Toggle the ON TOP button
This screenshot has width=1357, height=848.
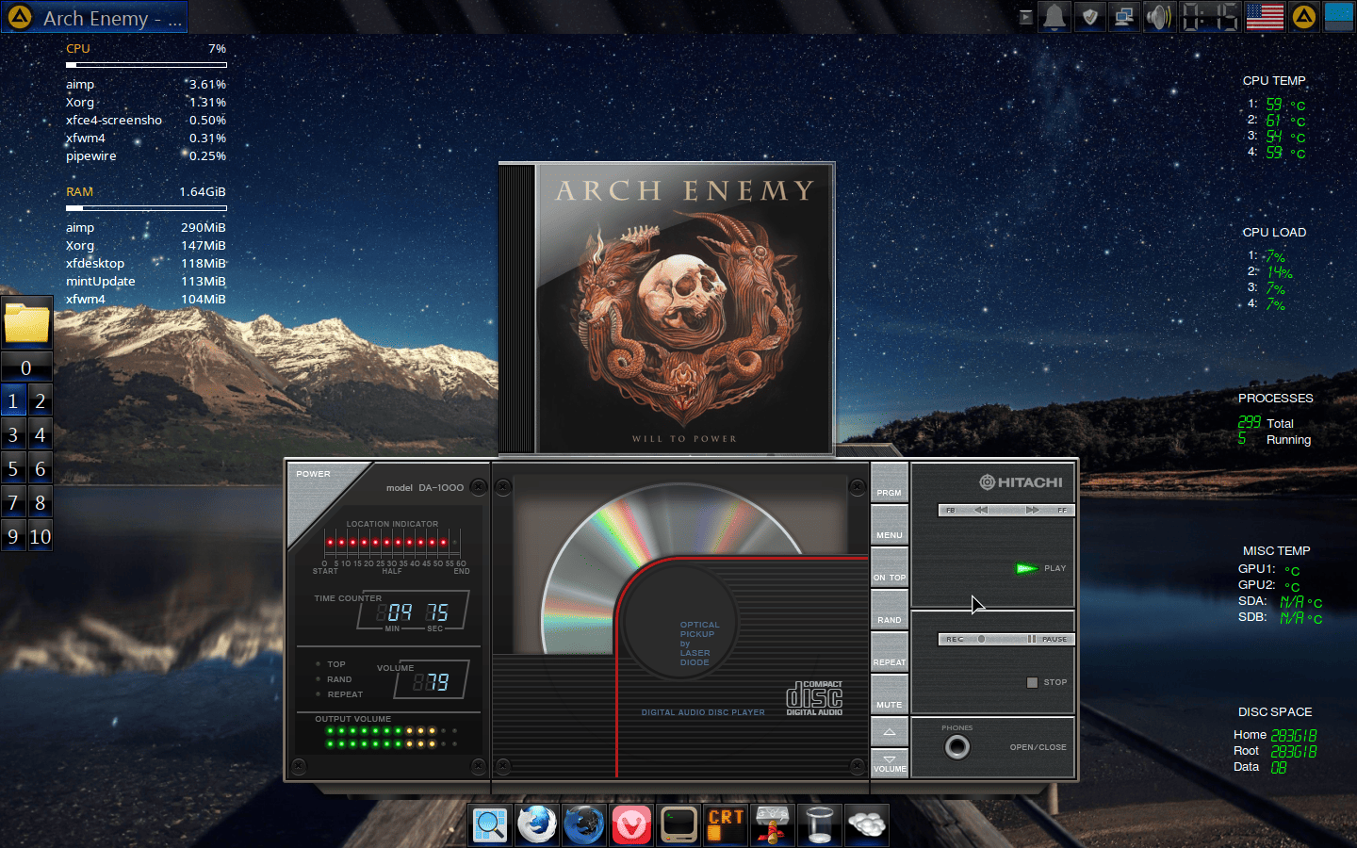pos(889,567)
